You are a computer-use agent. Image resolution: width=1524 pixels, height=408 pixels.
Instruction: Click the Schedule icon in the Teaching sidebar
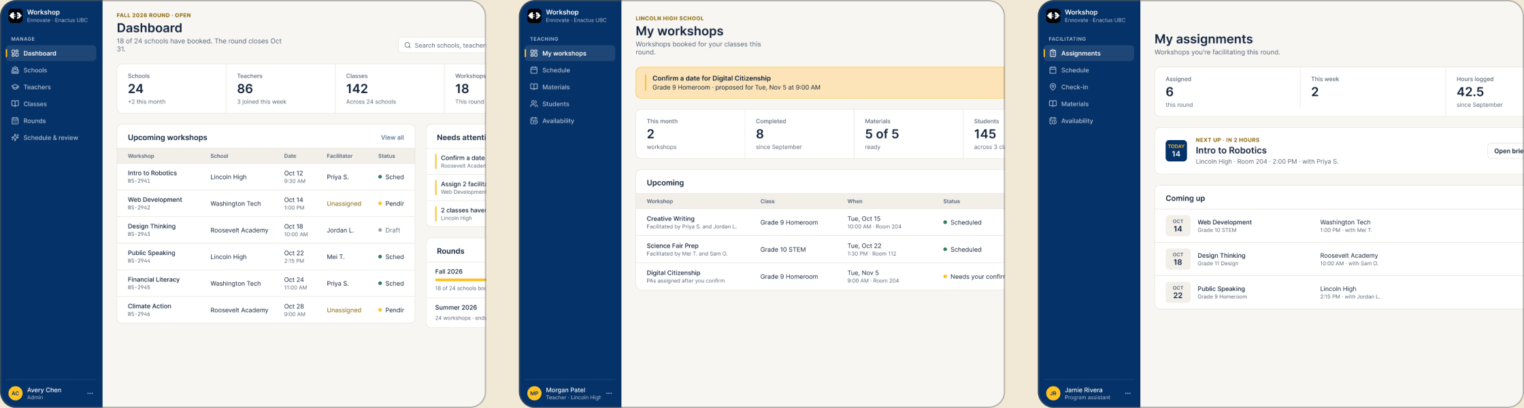[x=534, y=70]
